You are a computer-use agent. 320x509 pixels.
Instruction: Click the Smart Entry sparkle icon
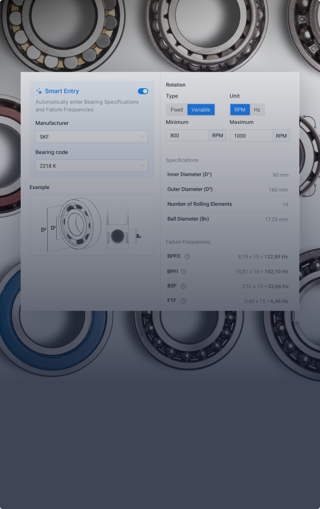click(39, 91)
